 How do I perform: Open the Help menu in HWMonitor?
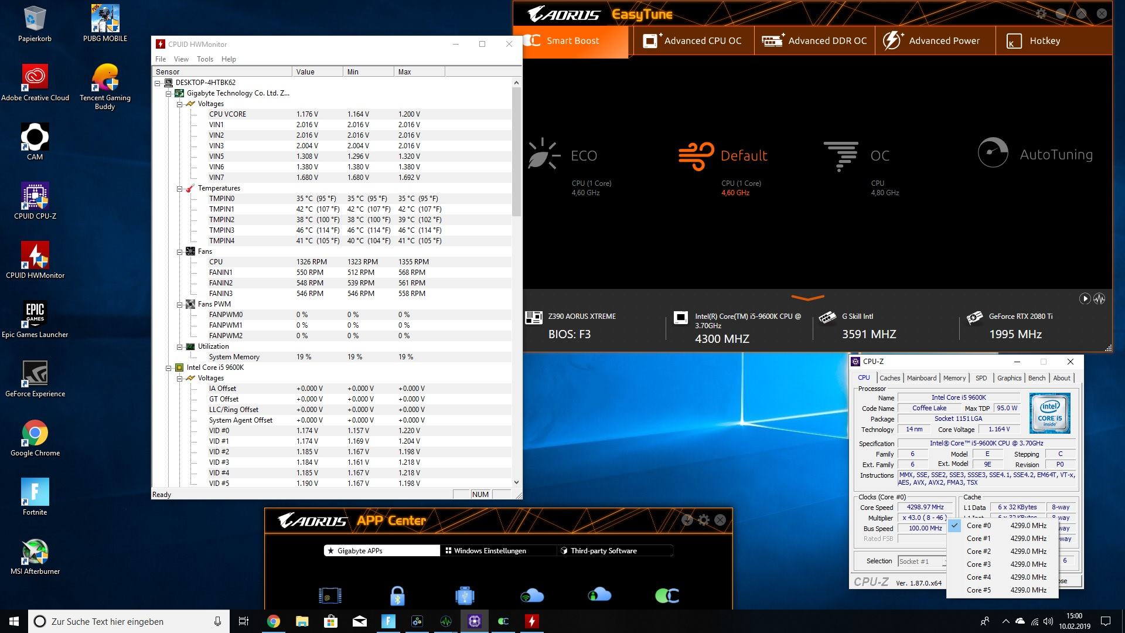click(x=229, y=59)
